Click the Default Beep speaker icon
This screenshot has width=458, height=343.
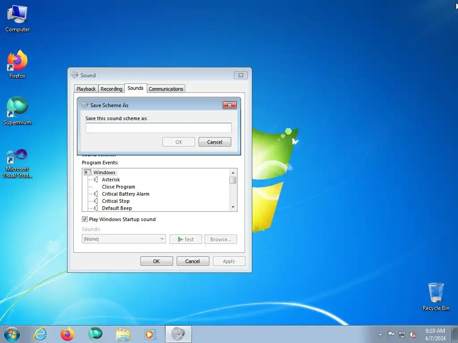96,208
